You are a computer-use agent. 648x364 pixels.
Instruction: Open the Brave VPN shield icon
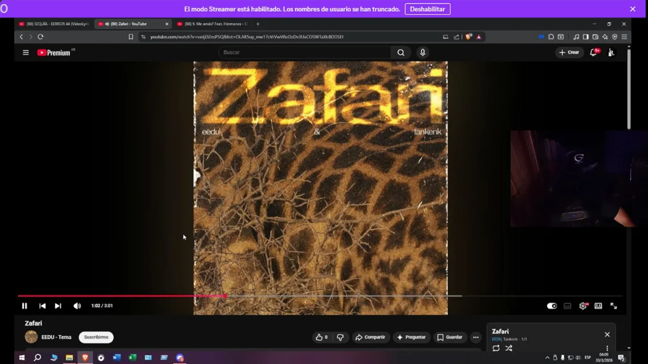pyautogui.click(x=615, y=37)
